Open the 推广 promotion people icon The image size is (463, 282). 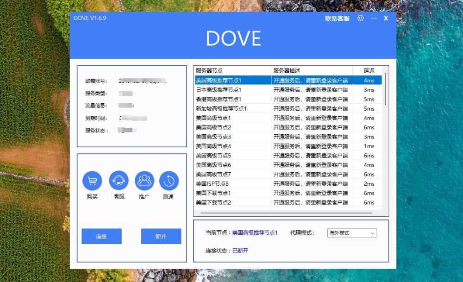144,181
